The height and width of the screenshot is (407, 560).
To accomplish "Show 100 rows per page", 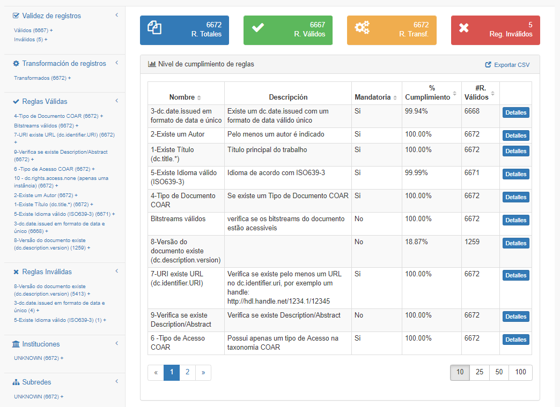I will click(x=520, y=372).
